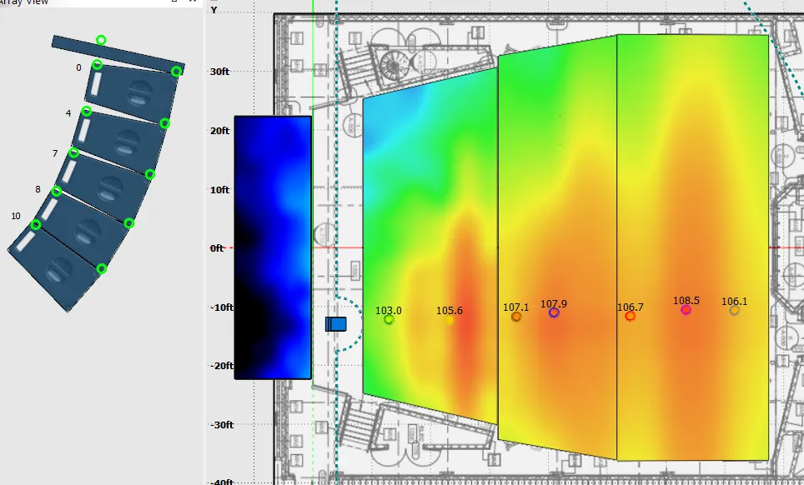Select the bottom cabinet labeled angle 10

click(x=54, y=267)
